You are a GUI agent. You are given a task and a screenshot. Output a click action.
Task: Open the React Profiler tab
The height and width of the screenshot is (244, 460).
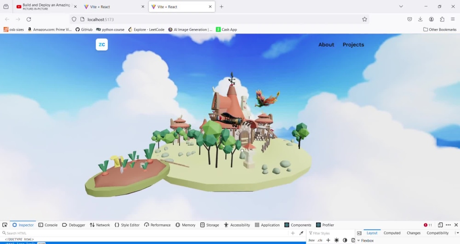coord(325,225)
